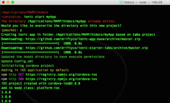Viewport: 170px width, 103px height.
Task: Click the second '3.8.0' version line
Action: pos(6,97)
